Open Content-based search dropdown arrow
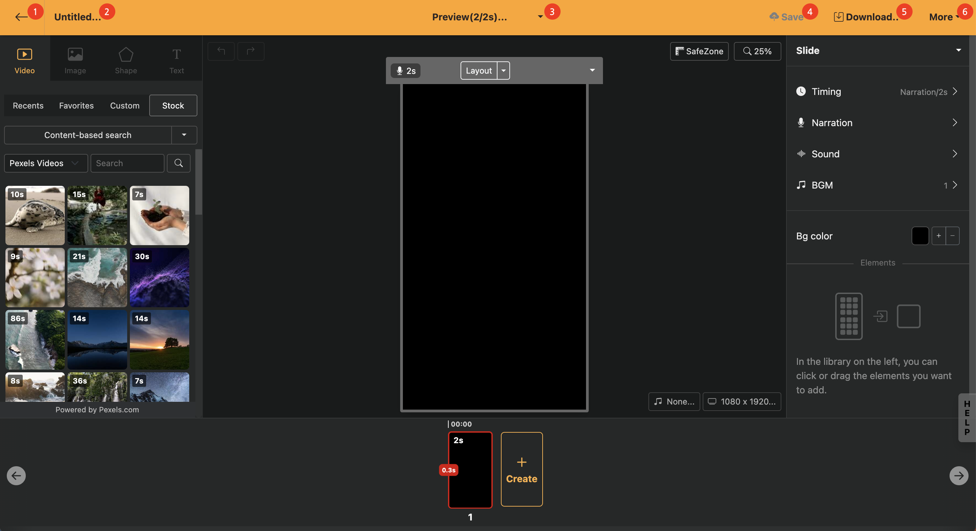The height and width of the screenshot is (531, 976). point(184,135)
